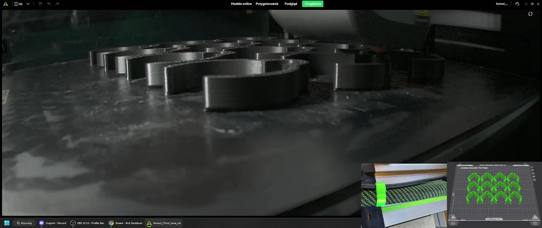Click the Windows Start button
This screenshot has width=542, height=228.
(7, 223)
